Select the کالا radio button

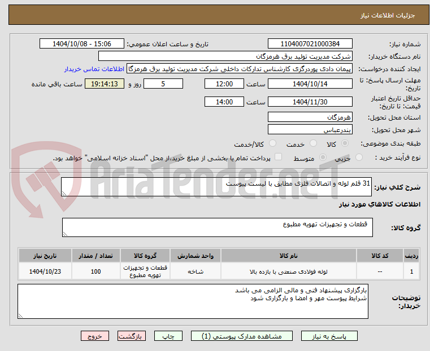pyautogui.click(x=345, y=143)
